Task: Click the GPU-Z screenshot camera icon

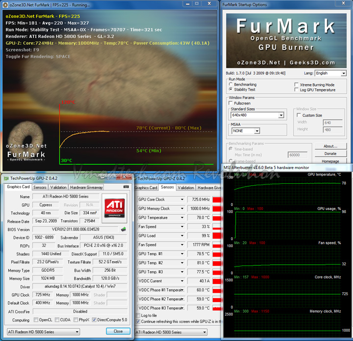Action: point(126,187)
